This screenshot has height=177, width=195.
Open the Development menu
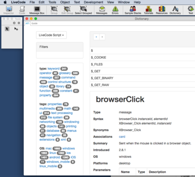click(94, 2)
